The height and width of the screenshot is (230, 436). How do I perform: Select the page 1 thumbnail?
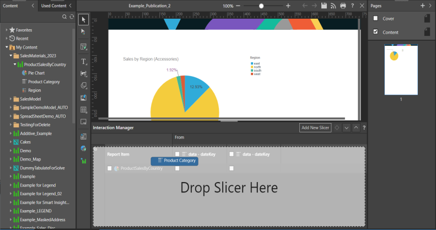(x=401, y=70)
